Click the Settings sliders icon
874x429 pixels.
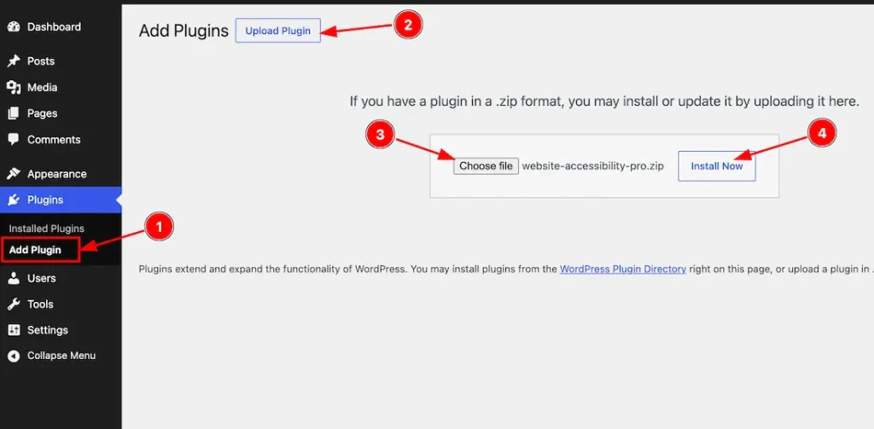coord(14,330)
